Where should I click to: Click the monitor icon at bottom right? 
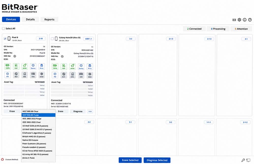click(248, 160)
